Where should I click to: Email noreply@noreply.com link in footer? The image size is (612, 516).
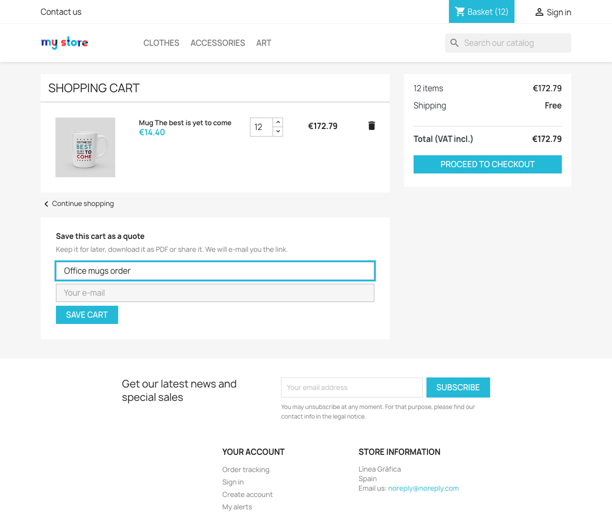pyautogui.click(x=423, y=488)
